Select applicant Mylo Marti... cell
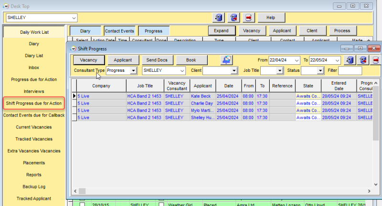Screen dimensions: 382x206 [202, 110]
